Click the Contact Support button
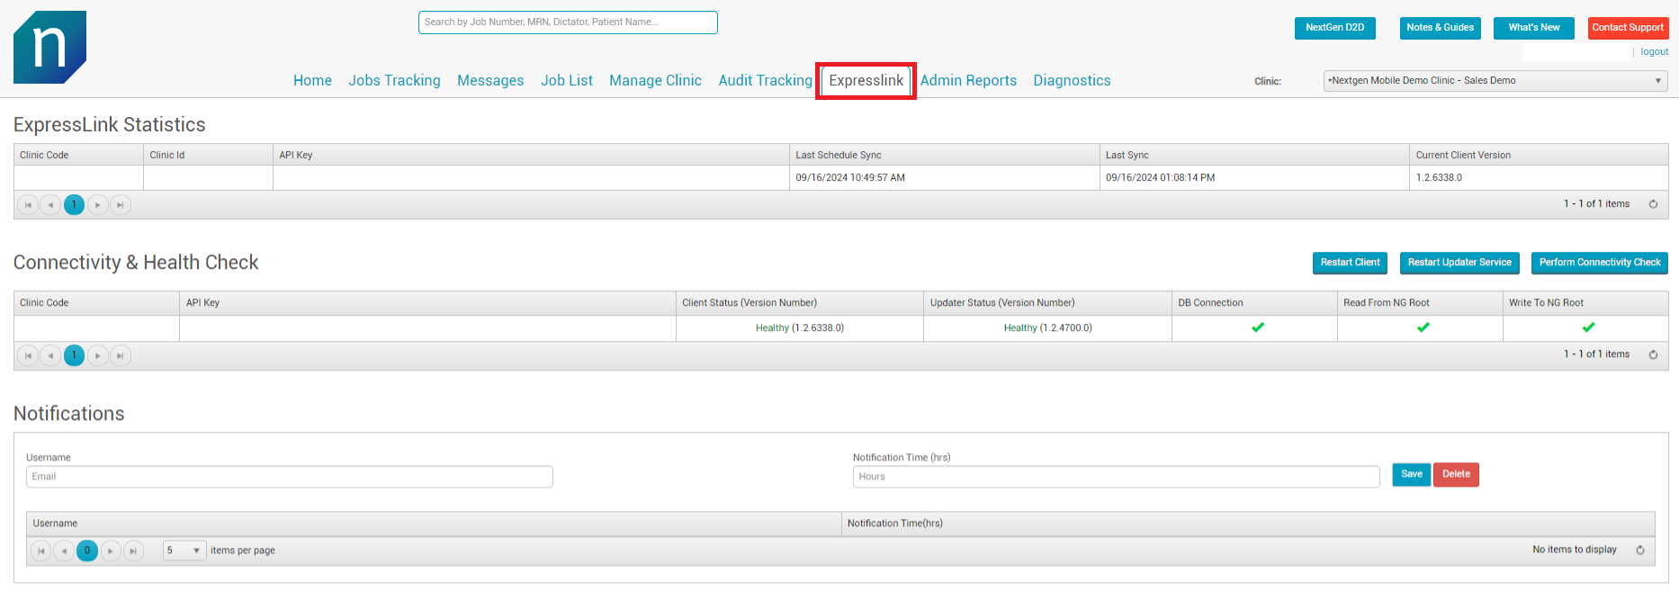The image size is (1679, 609). point(1628,28)
